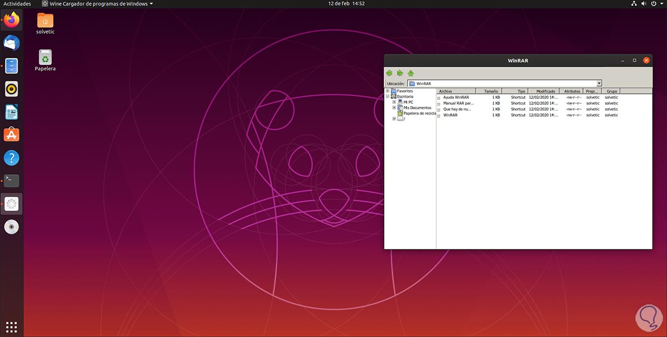The height and width of the screenshot is (337, 667).
Task: Open Thunderbird mail from the dock
Action: coord(12,43)
